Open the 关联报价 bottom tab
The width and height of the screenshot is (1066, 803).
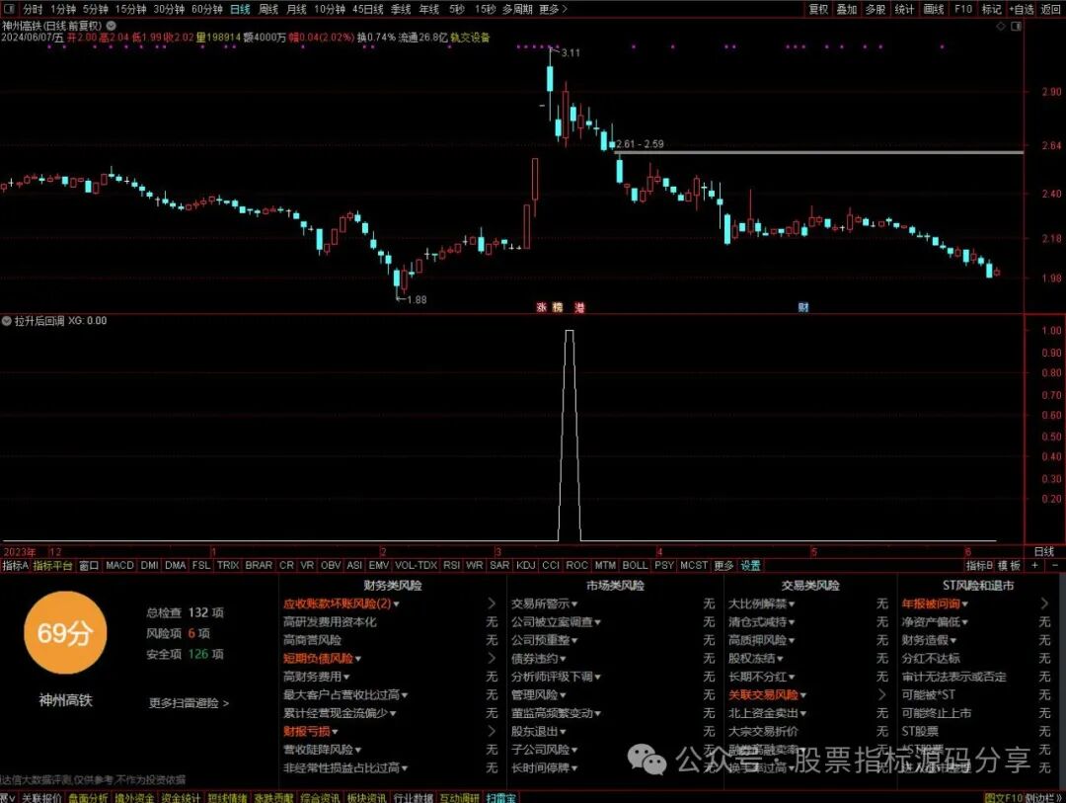(x=41, y=797)
